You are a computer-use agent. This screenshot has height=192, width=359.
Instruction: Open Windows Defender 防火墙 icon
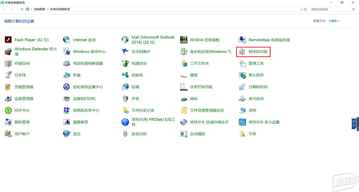(8, 52)
